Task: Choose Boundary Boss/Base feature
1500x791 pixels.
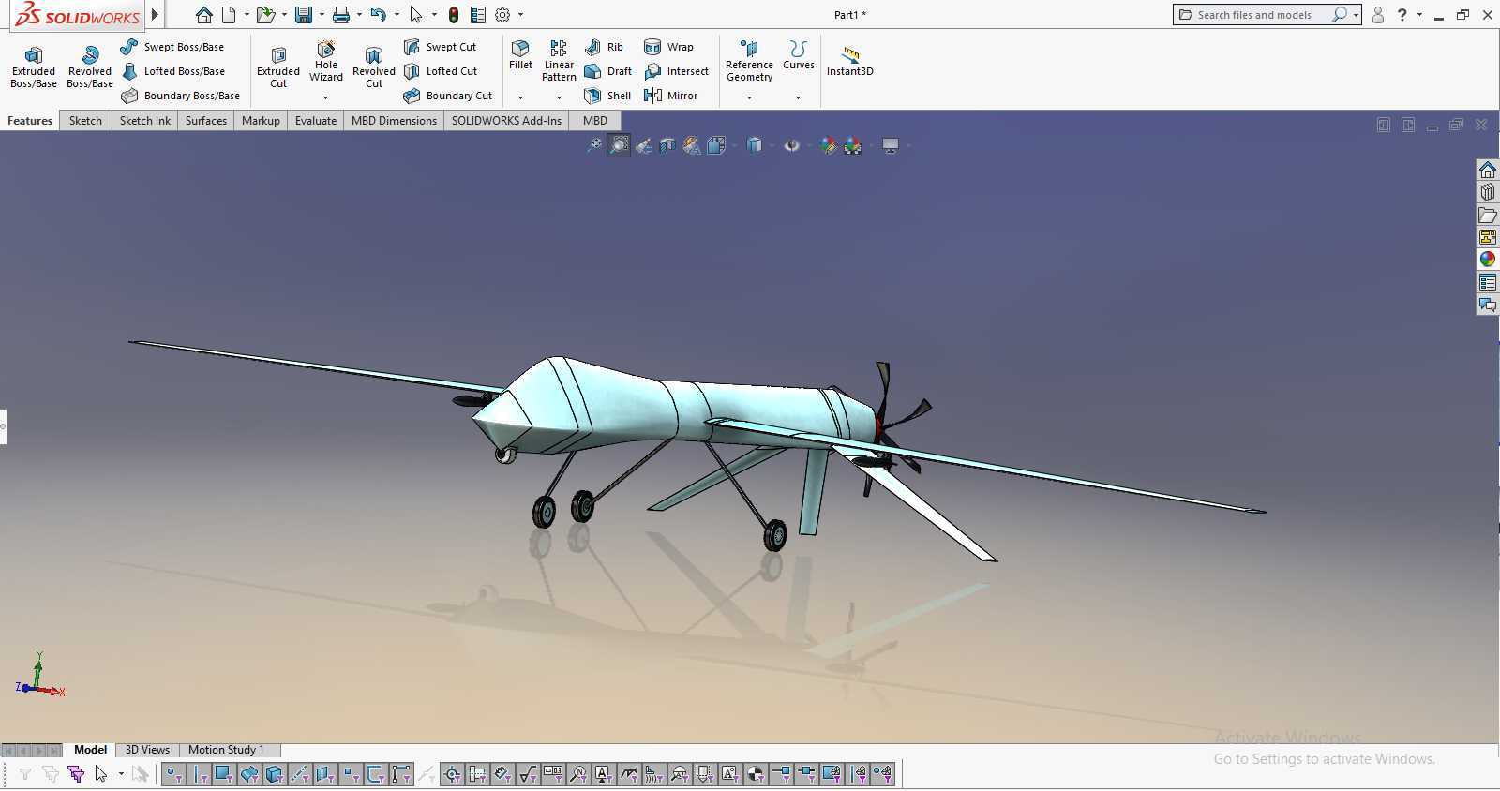Action: coord(181,96)
